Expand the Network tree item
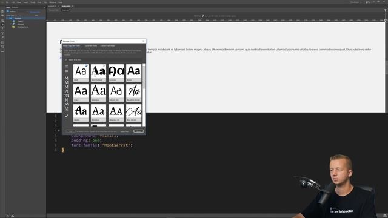This screenshot has width=388, height=218. point(11,24)
